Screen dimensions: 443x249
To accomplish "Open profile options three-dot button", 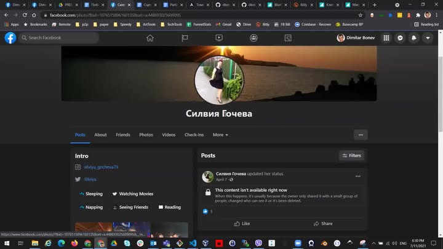I will [x=361, y=135].
